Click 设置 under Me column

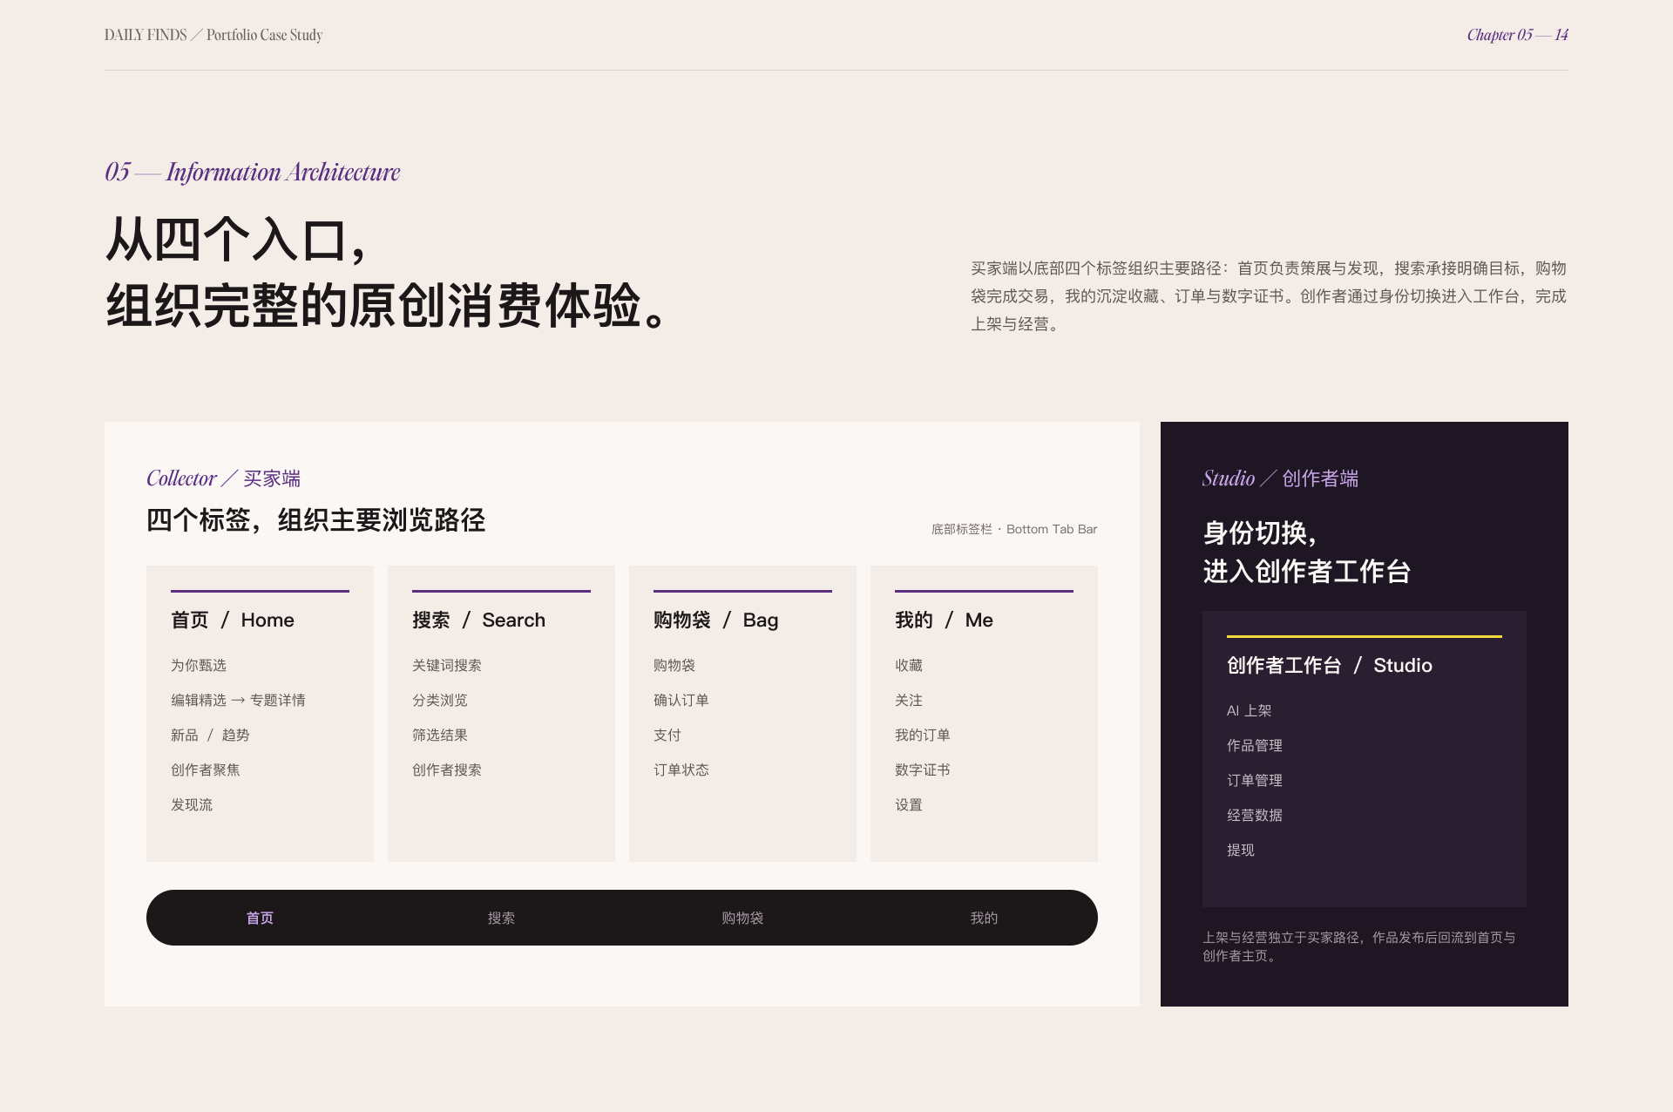[909, 804]
